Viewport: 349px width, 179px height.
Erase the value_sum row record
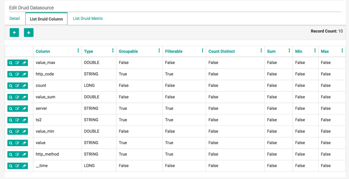(x=24, y=97)
